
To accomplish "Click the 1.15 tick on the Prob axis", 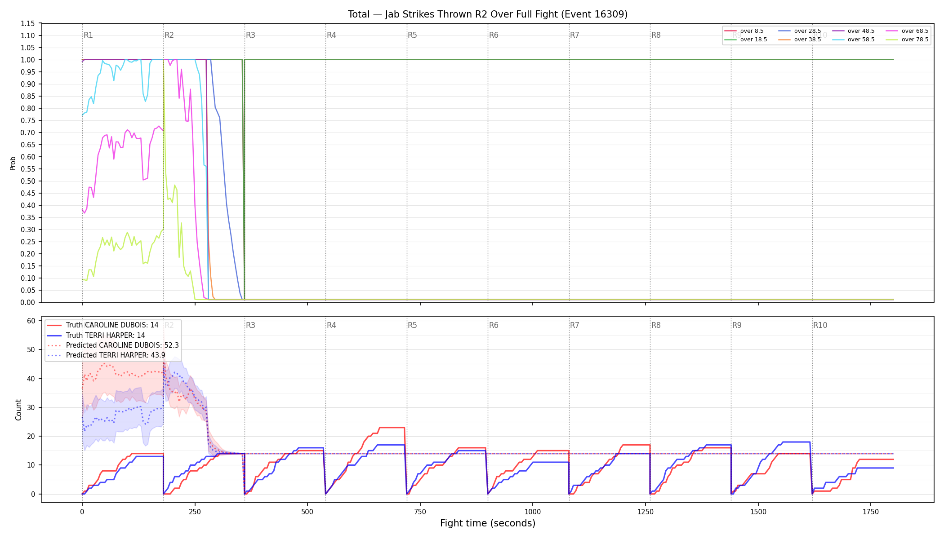I will (x=28, y=23).
